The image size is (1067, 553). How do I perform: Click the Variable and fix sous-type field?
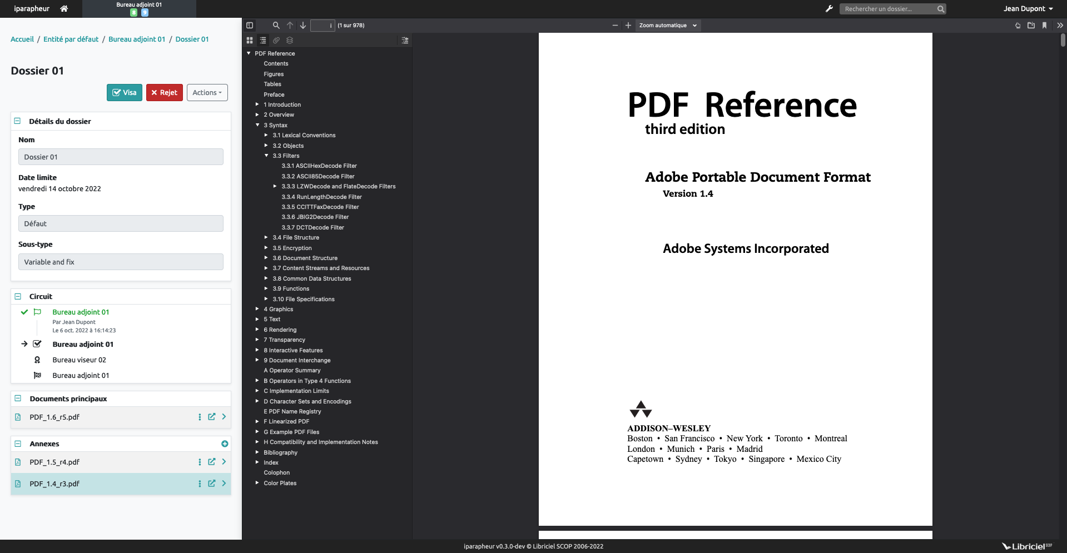click(x=121, y=262)
